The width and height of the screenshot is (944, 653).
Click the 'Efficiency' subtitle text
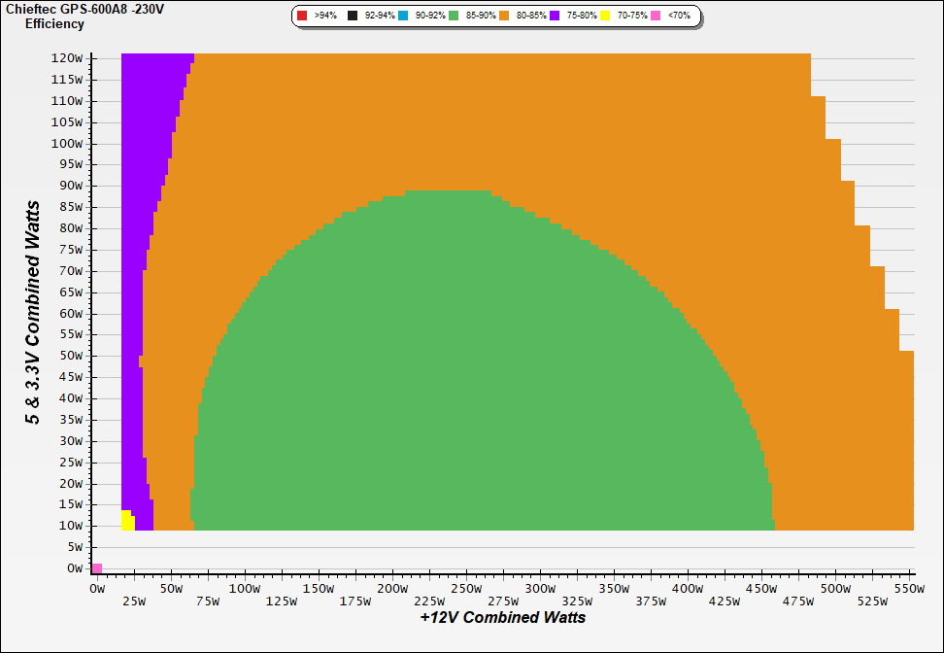54,23
